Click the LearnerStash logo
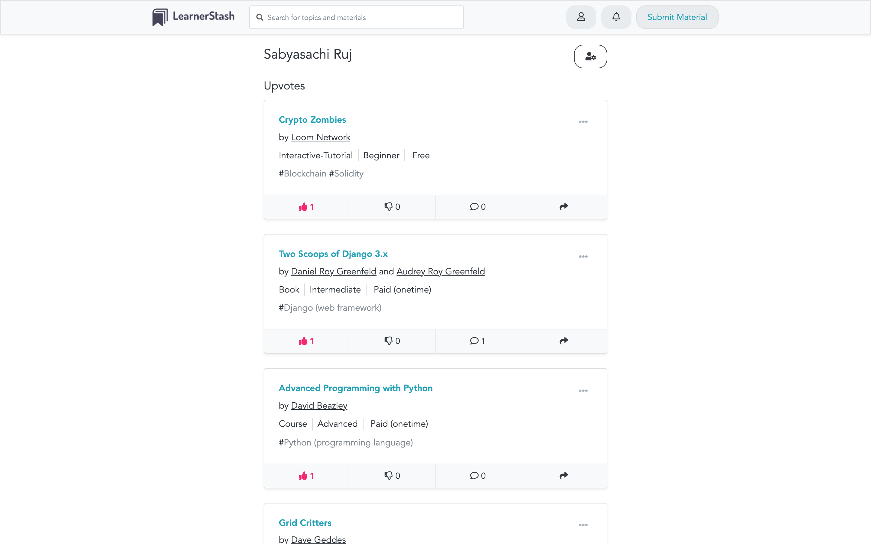871x544 pixels. (x=193, y=17)
